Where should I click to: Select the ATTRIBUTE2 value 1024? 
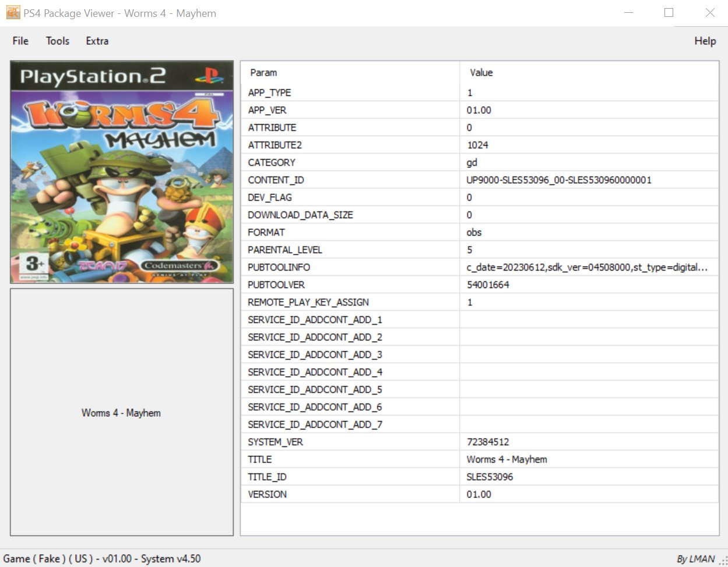pyautogui.click(x=477, y=145)
